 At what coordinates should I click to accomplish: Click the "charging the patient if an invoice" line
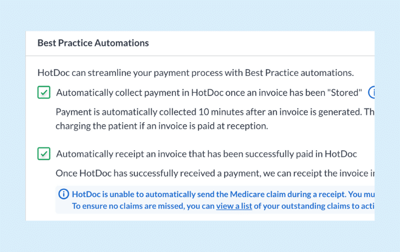pyautogui.click(x=162, y=126)
